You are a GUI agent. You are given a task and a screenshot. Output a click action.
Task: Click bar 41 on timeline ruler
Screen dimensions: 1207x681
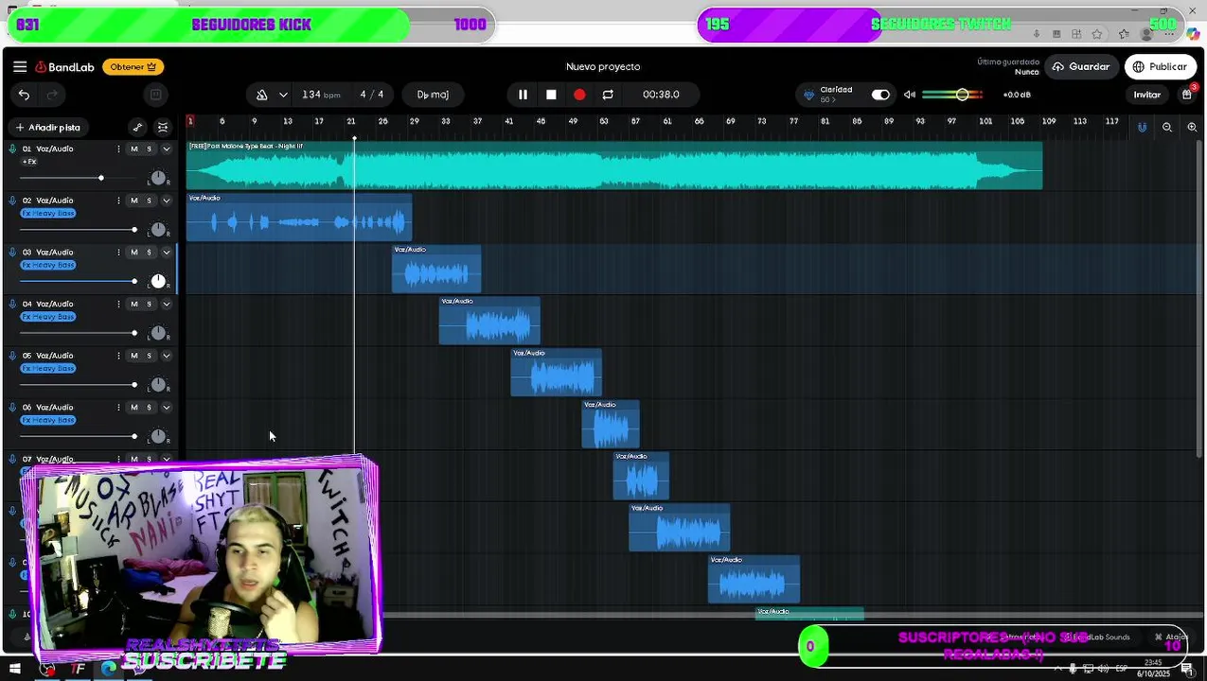pos(509,121)
